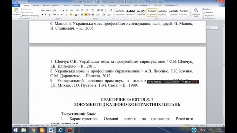Viewport: 237px width, 133px height.
Task: Switch to the Разметка страницы tab
Action: (x=51, y=6)
